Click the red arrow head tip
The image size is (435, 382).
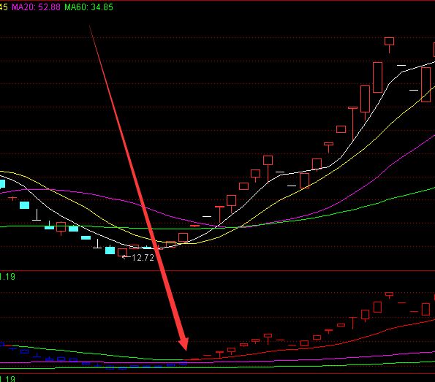pos(185,348)
